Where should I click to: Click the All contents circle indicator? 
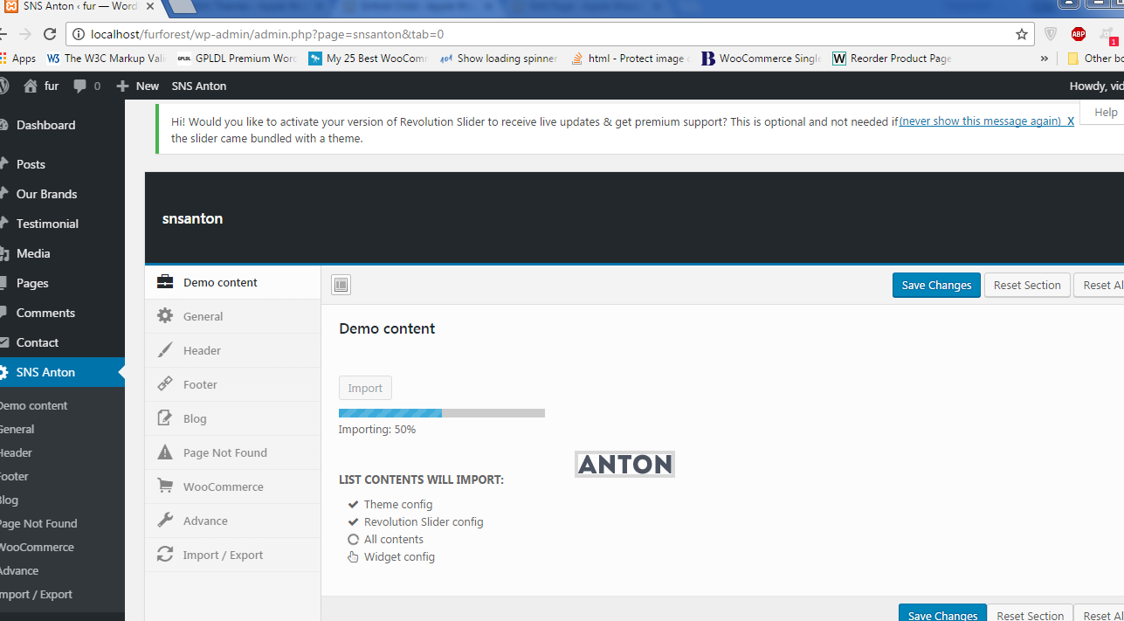tap(353, 540)
